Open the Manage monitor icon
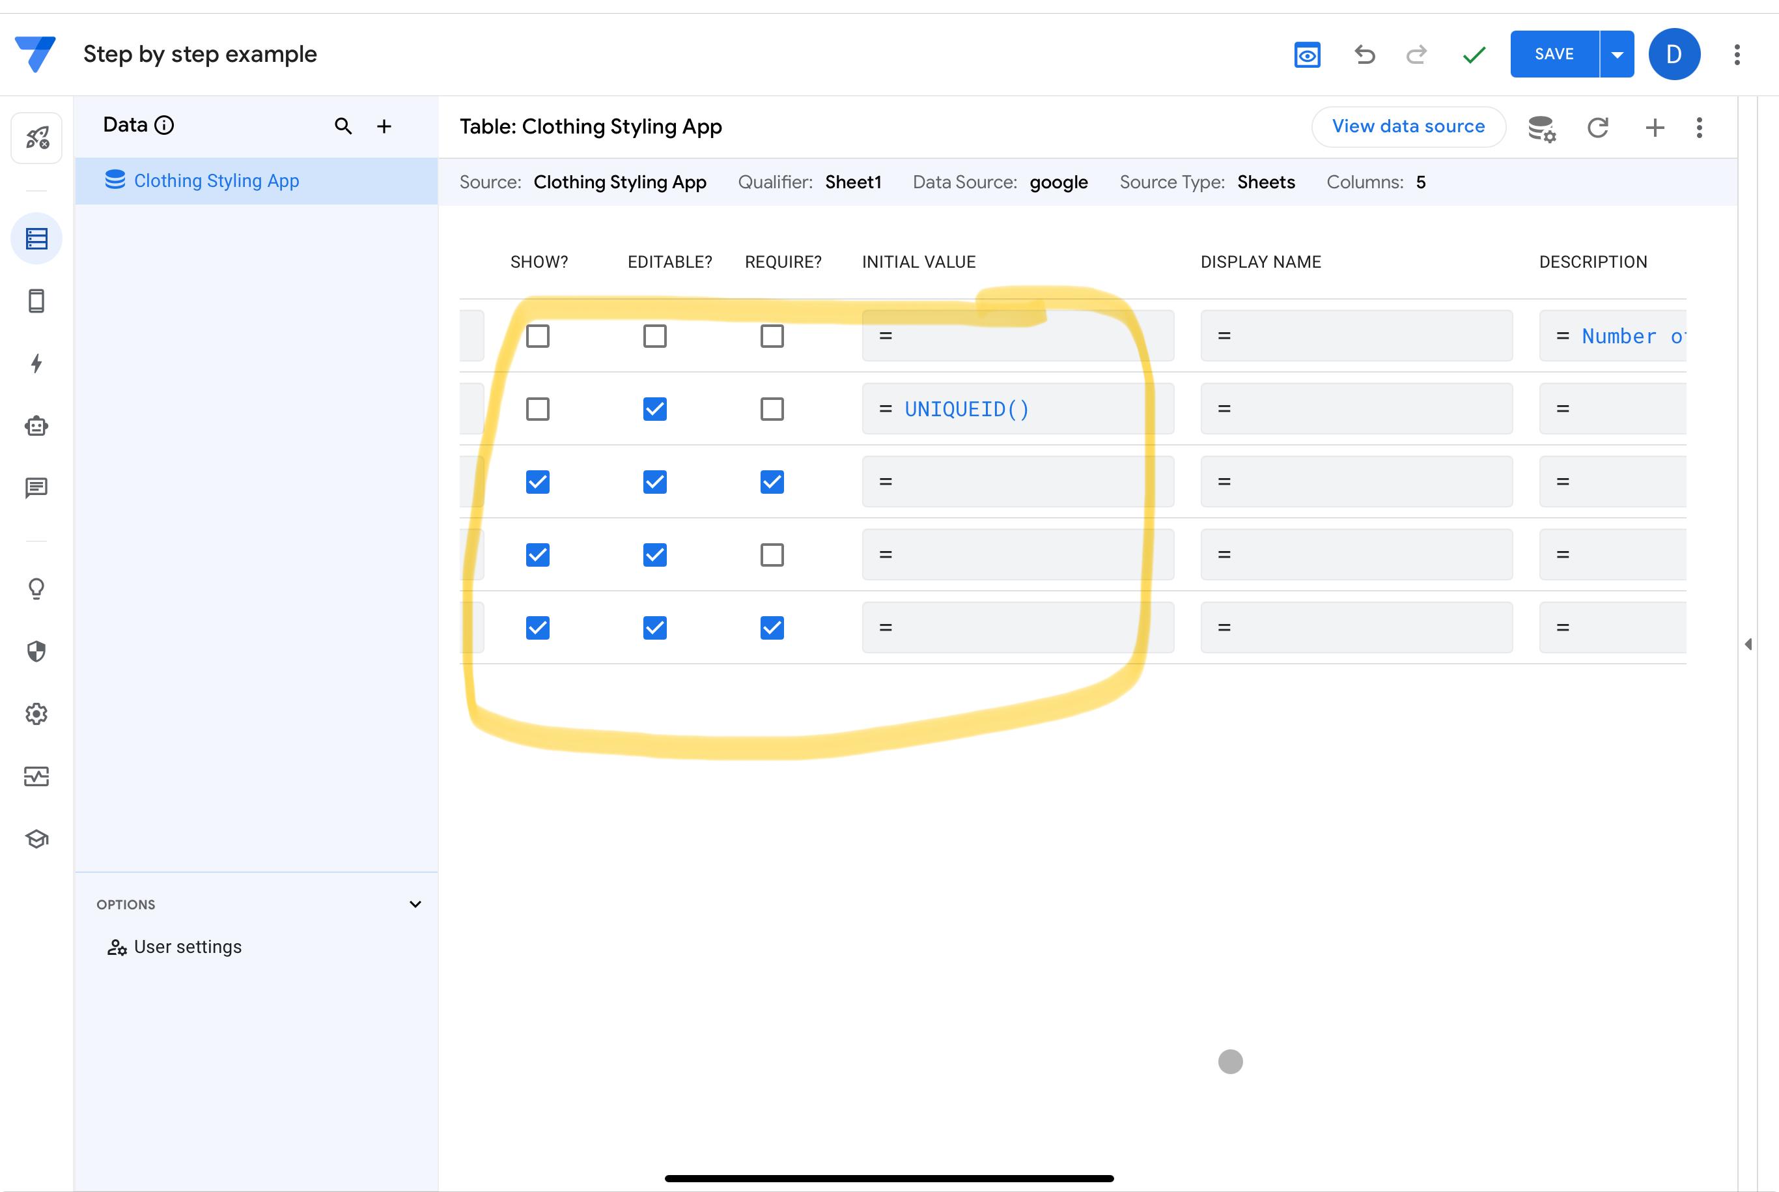Image resolution: width=1779 pixels, height=1192 pixels. click(36, 776)
